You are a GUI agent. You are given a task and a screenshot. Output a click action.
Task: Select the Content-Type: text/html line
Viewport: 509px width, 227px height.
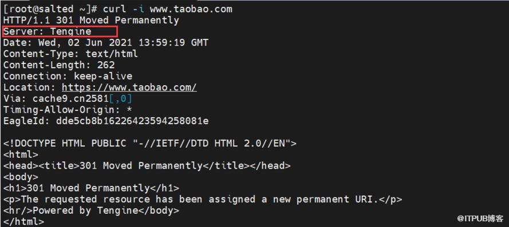coord(70,54)
